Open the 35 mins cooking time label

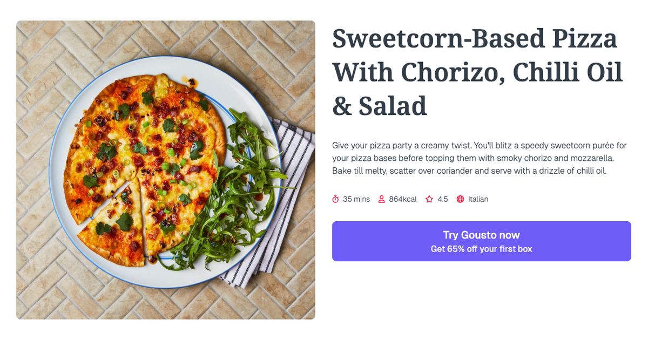click(356, 199)
